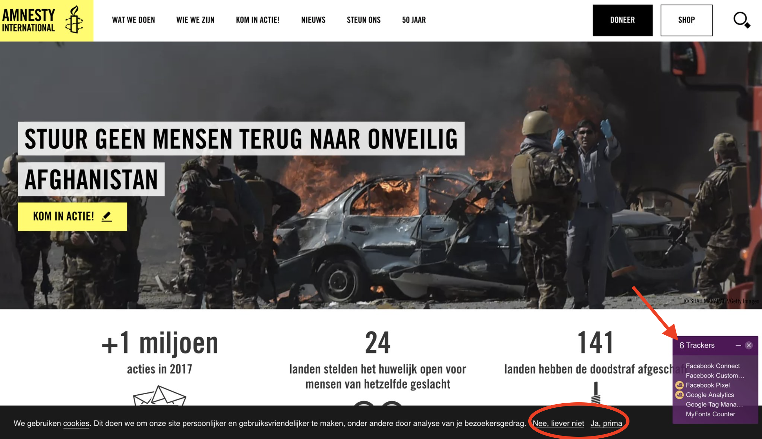Select Google Tag Manager tracker entry
This screenshot has height=439, width=762.
coord(714,405)
